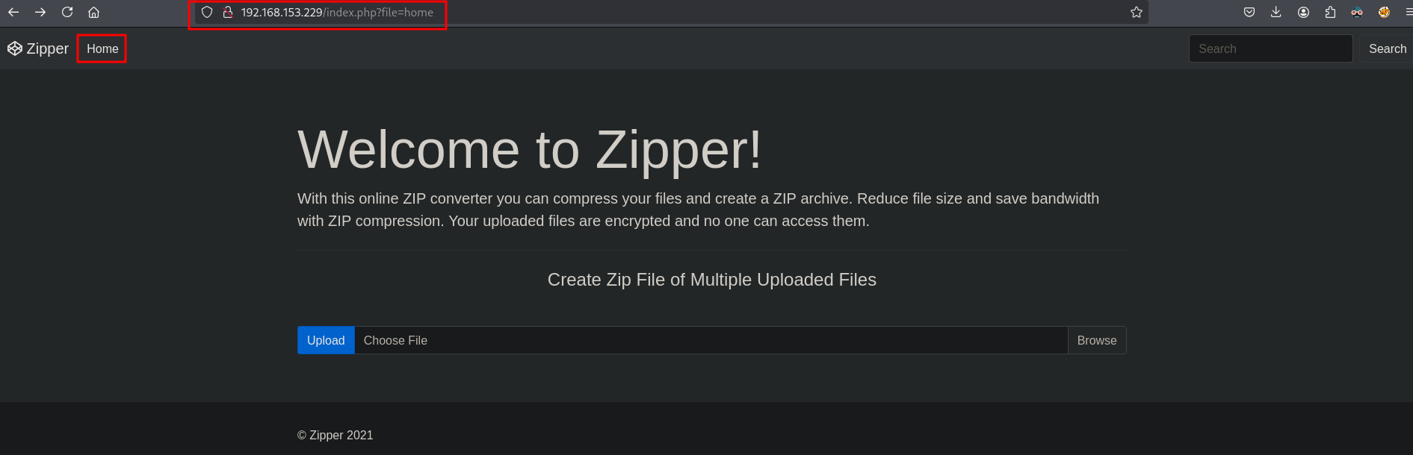Click the hacker-face extension icon
Viewport: 1413px width, 455px height.
1357,12
